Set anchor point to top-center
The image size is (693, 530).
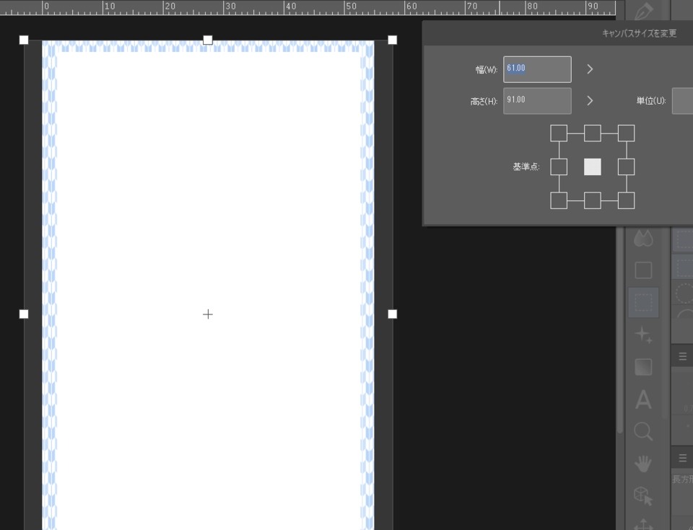point(592,133)
